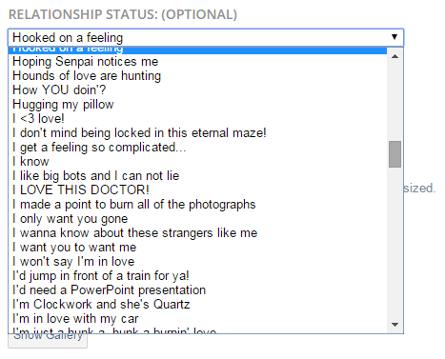
Task: Pick "I like big bots and I can not lie"
Action: click(x=197, y=176)
